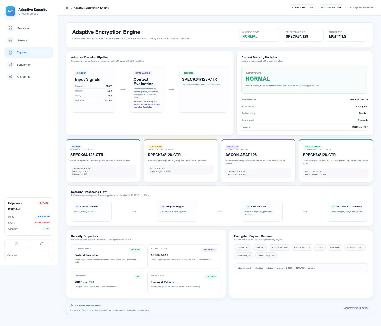Click the GATEWAY badge on Decrypt & Validate
Viewport: 381px width, 326px height.
[x=211, y=277]
